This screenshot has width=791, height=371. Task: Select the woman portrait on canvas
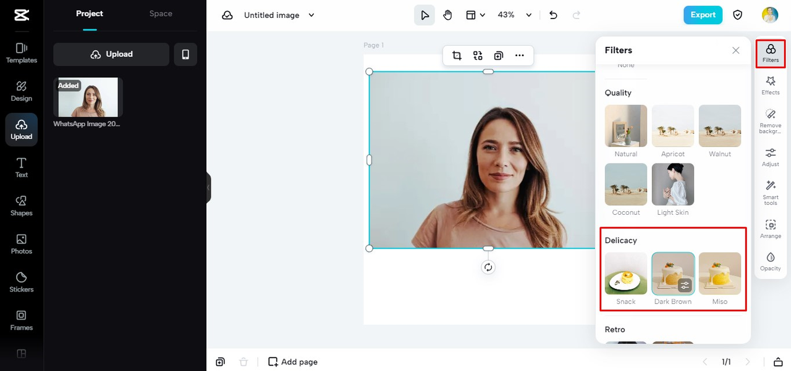click(482, 160)
